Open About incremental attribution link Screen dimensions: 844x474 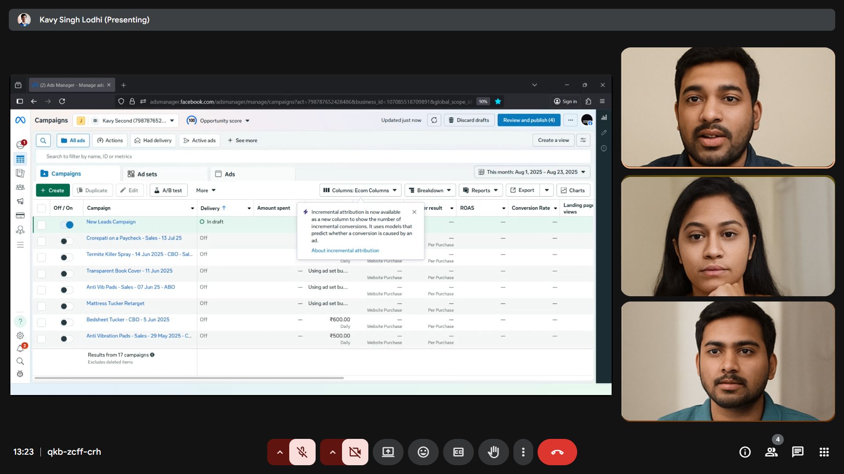point(345,251)
